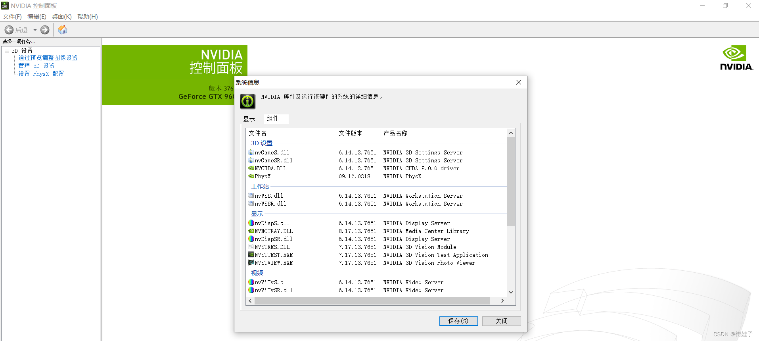
Task: Click NVSTTEST.EXE icon
Action: click(x=251, y=255)
